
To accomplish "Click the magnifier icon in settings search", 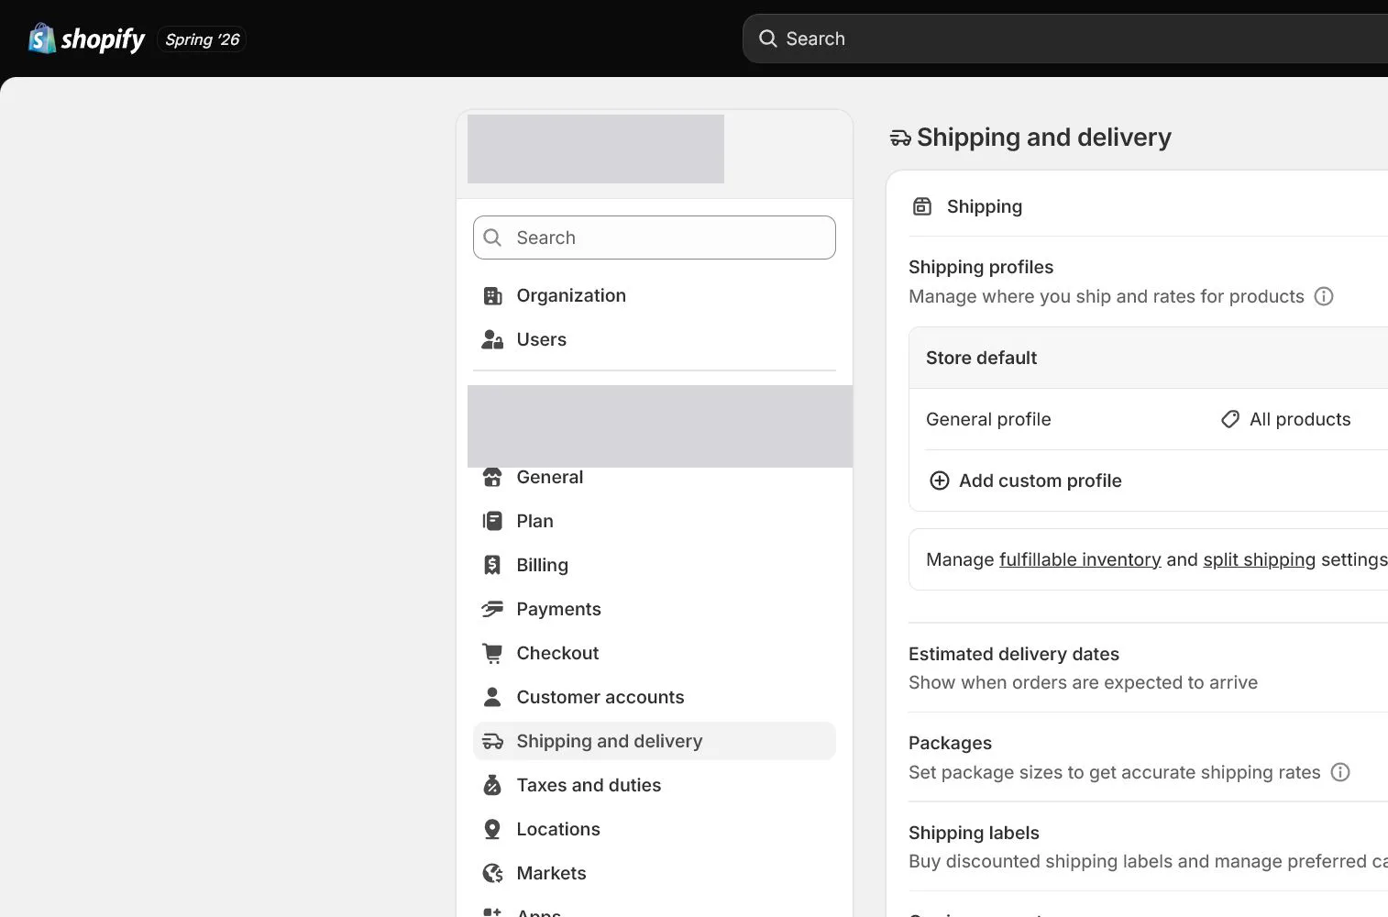I will click(492, 238).
